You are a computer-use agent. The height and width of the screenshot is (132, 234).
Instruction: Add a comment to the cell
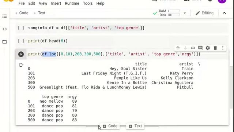coord(200,48)
